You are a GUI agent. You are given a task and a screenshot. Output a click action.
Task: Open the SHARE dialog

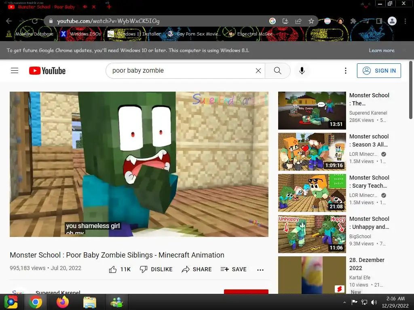click(197, 269)
